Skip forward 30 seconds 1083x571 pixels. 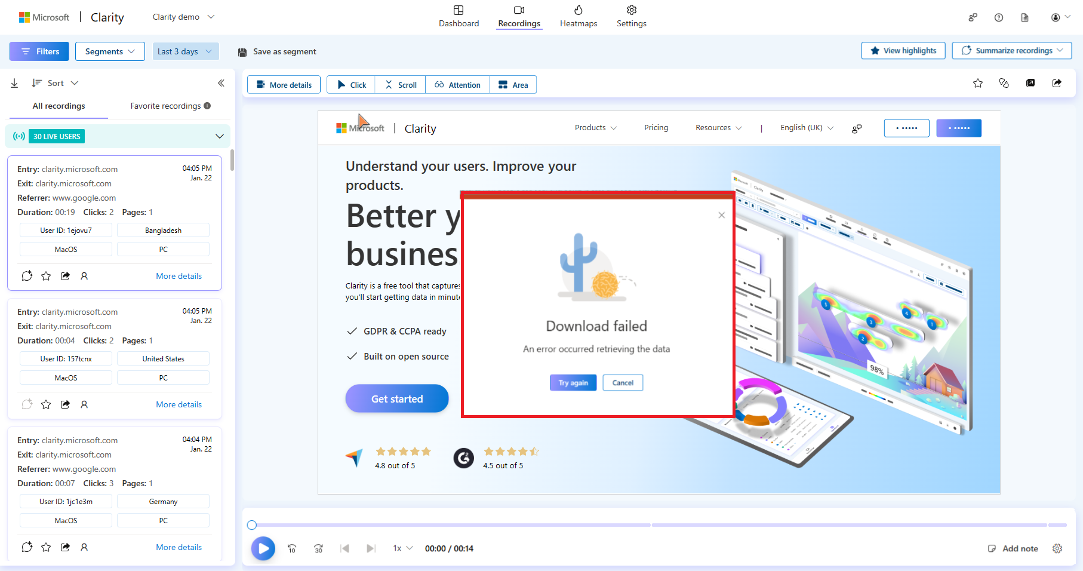[x=319, y=548]
